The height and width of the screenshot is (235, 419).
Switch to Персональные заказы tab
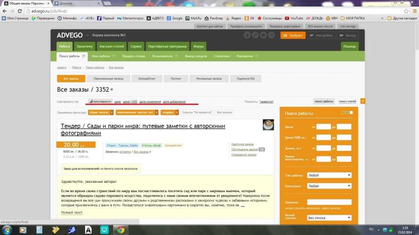point(108,79)
